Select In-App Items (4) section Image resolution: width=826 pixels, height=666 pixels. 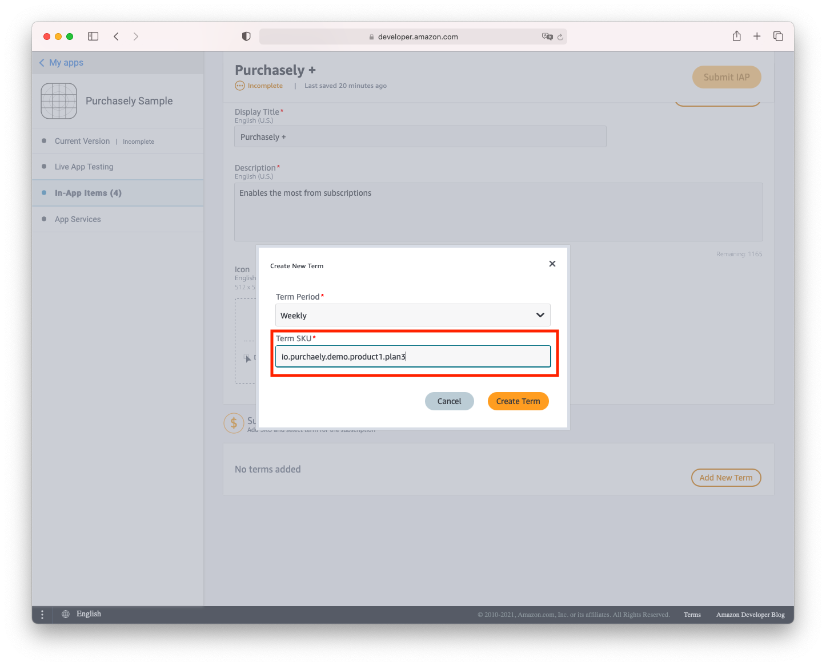click(x=118, y=193)
